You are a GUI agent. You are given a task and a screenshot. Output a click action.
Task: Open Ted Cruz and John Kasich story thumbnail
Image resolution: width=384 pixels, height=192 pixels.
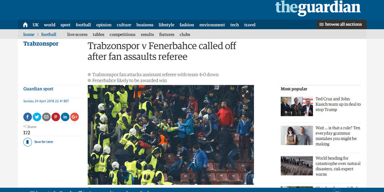[x=297, y=106]
